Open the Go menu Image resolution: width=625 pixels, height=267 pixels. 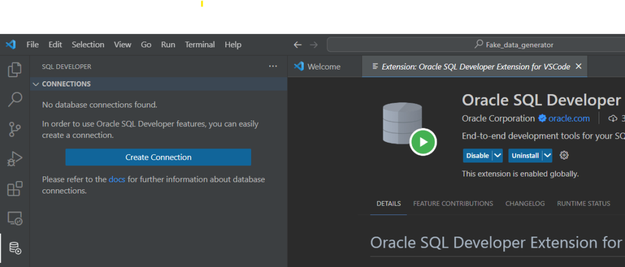click(x=146, y=44)
